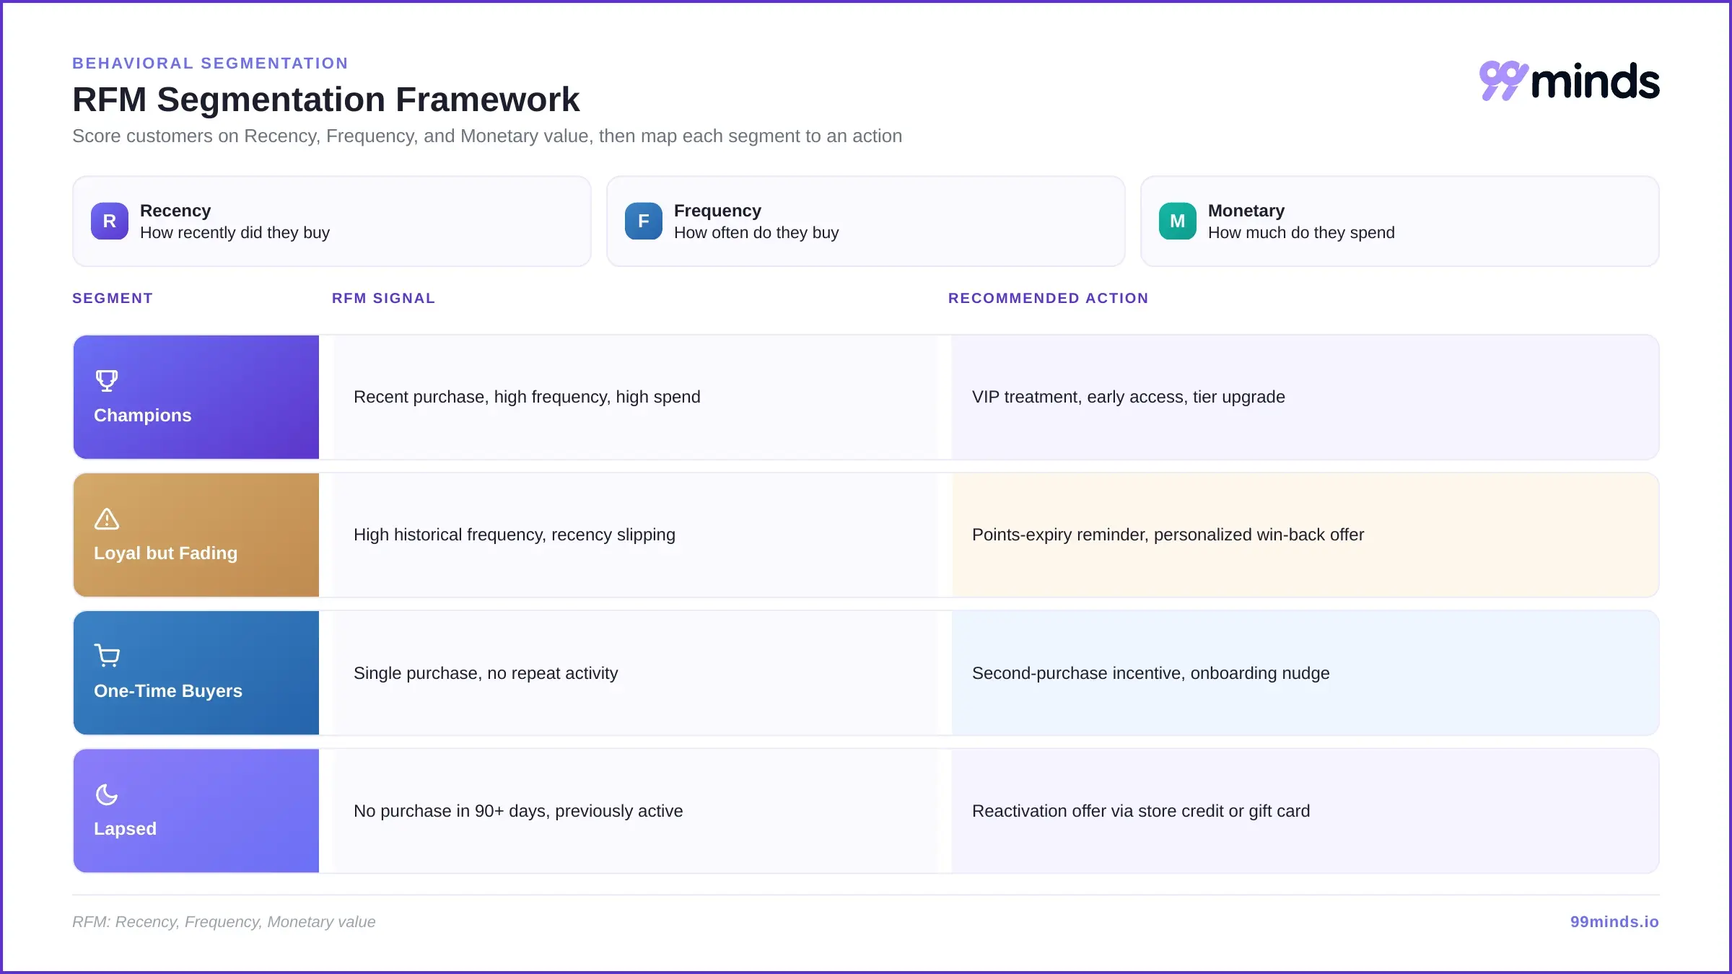Image resolution: width=1732 pixels, height=974 pixels.
Task: Select the Lapsed segment label
Action: (125, 828)
